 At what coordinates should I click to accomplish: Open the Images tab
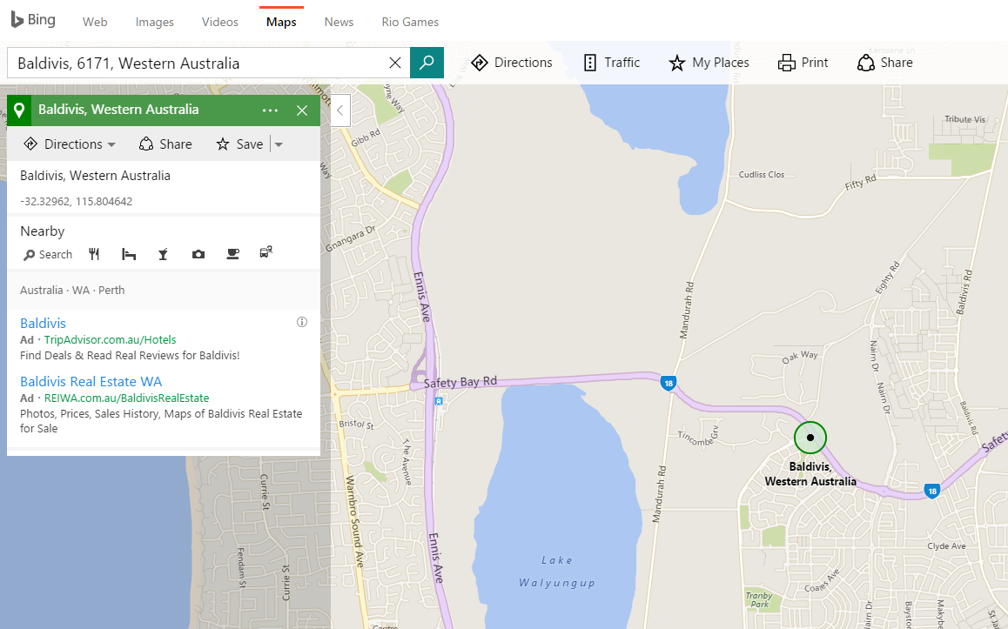(x=154, y=22)
